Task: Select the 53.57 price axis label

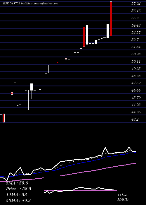Action: [136, 33]
